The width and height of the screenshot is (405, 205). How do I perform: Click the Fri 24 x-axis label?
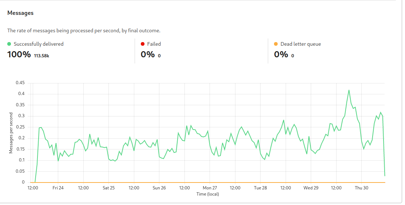click(58, 188)
